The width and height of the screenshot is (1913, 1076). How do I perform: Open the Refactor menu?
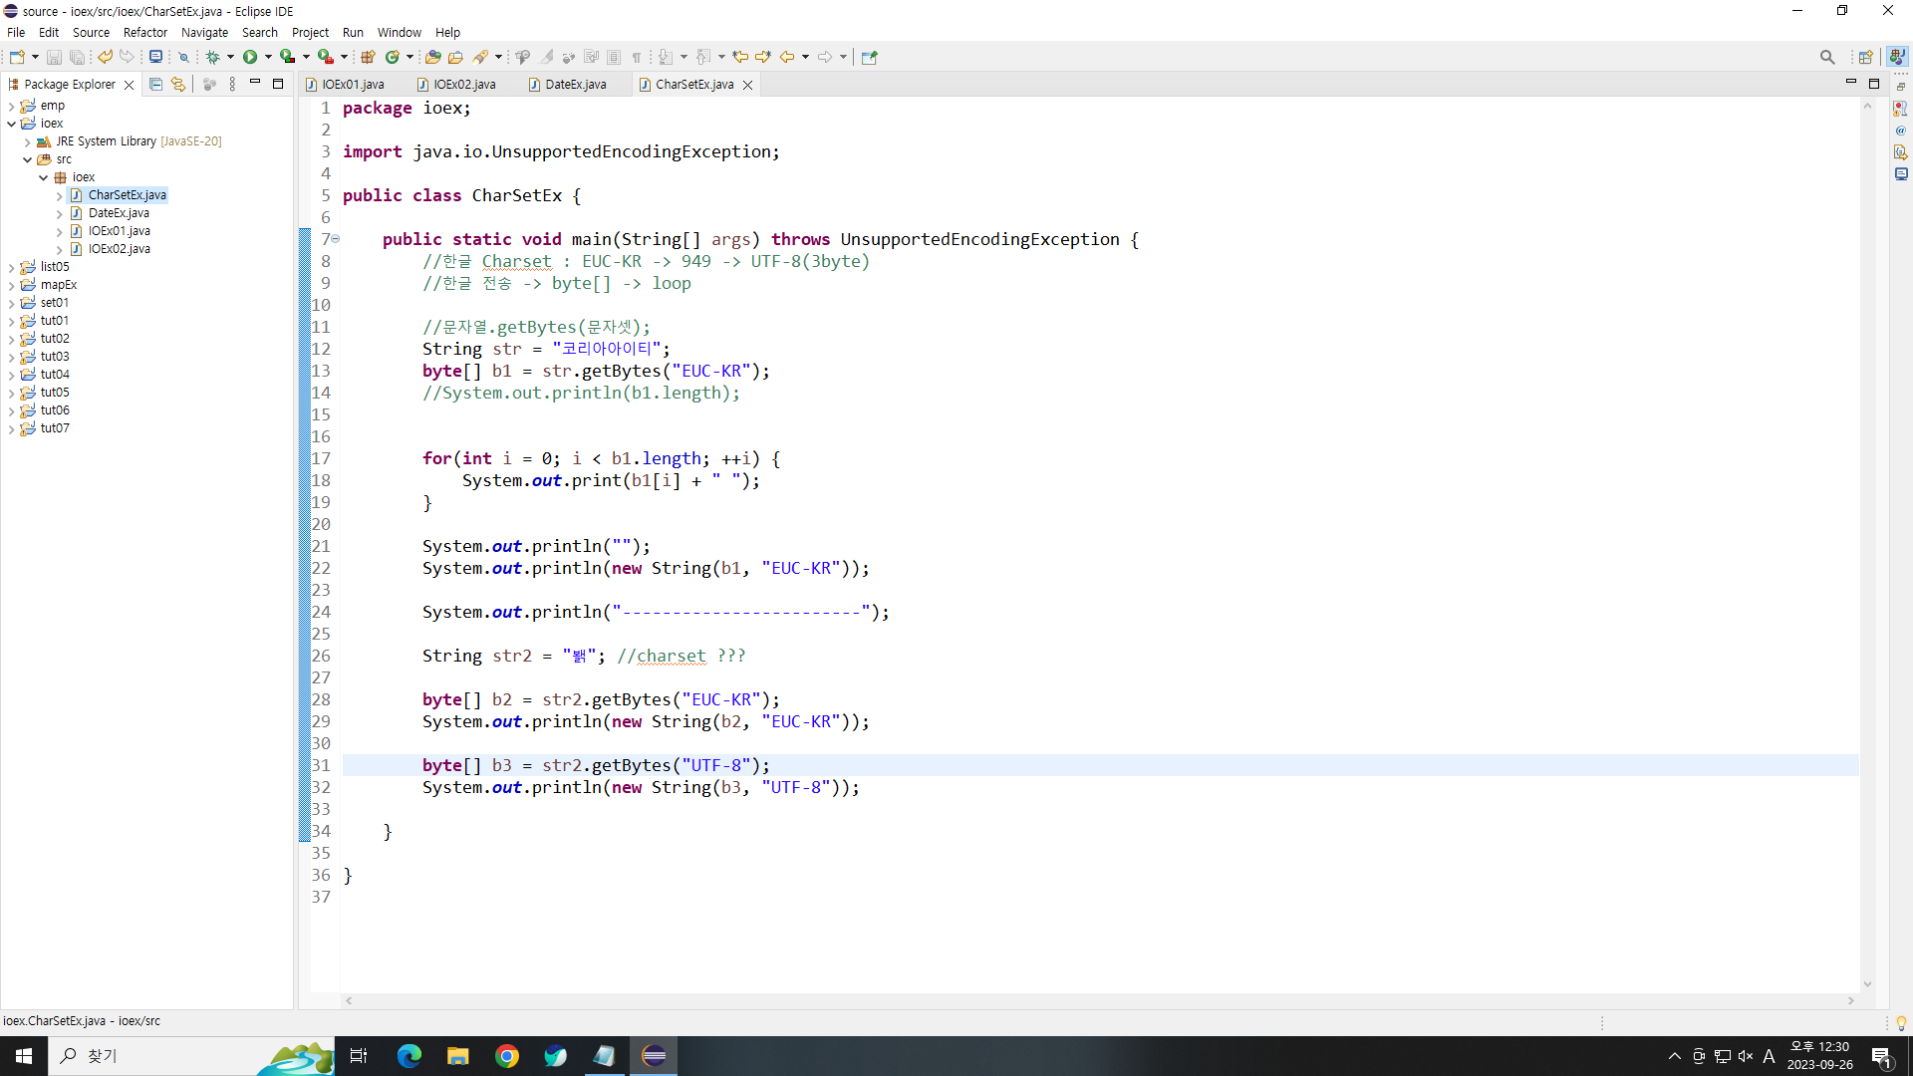click(144, 32)
